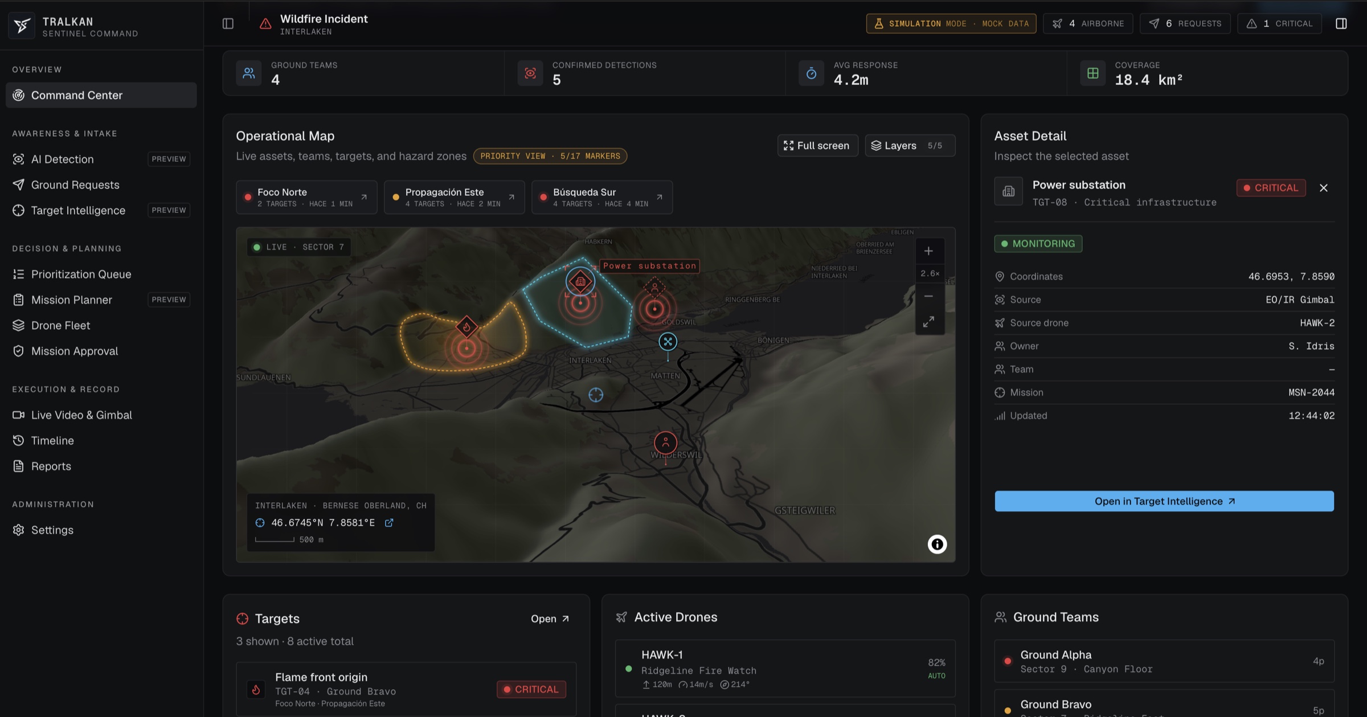Viewport: 1367px width, 717px height.
Task: Open Drone Fleet page
Action: click(101, 325)
